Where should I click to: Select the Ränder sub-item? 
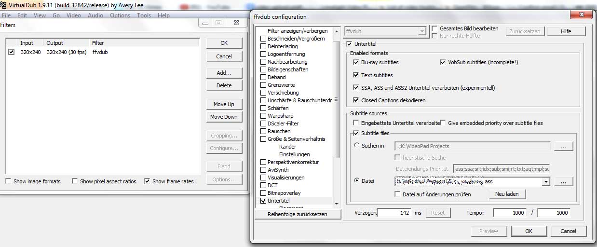click(288, 147)
